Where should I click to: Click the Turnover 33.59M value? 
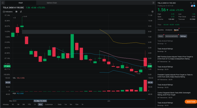(x=193, y=19)
